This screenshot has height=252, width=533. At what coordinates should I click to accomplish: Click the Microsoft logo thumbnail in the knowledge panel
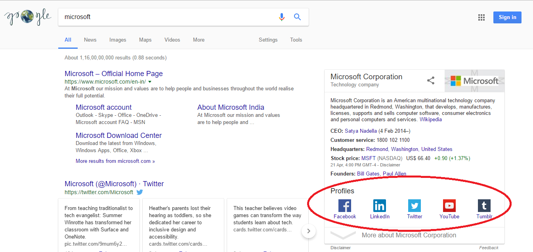point(474,81)
